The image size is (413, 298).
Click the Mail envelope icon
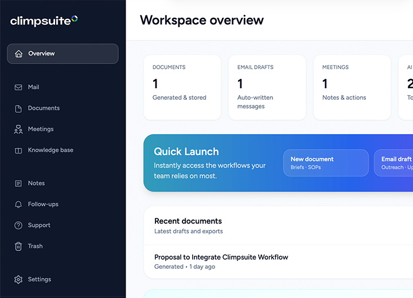coord(18,87)
